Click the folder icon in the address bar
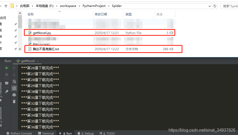238x135 pixels. click(x=12, y=6)
